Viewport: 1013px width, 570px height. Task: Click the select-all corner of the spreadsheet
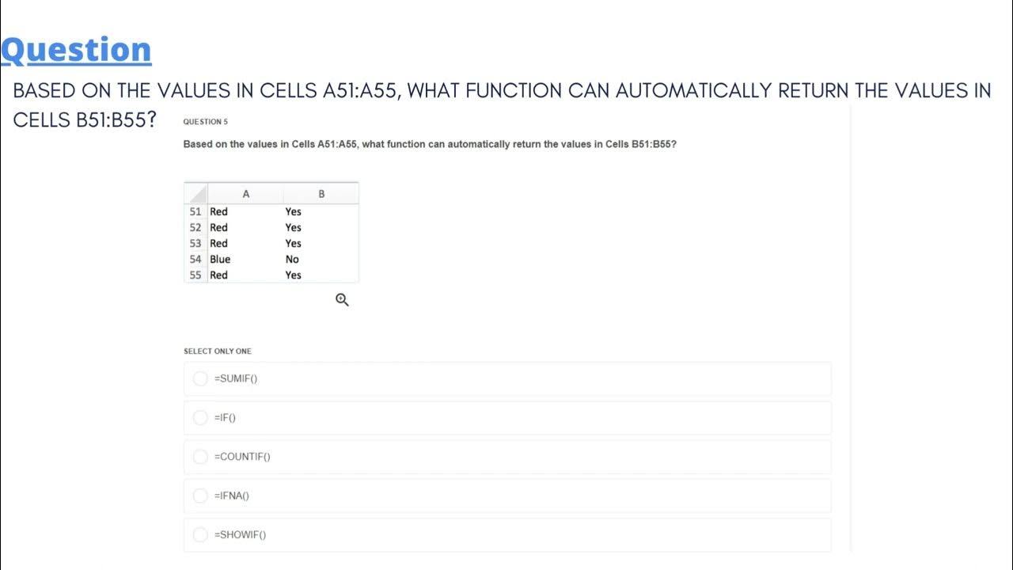(x=196, y=194)
